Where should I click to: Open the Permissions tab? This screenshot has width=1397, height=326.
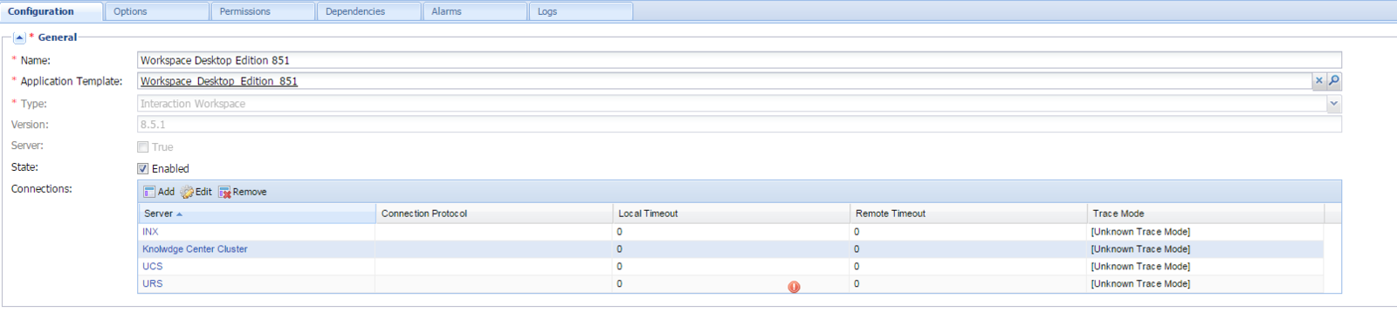pyautogui.click(x=263, y=11)
